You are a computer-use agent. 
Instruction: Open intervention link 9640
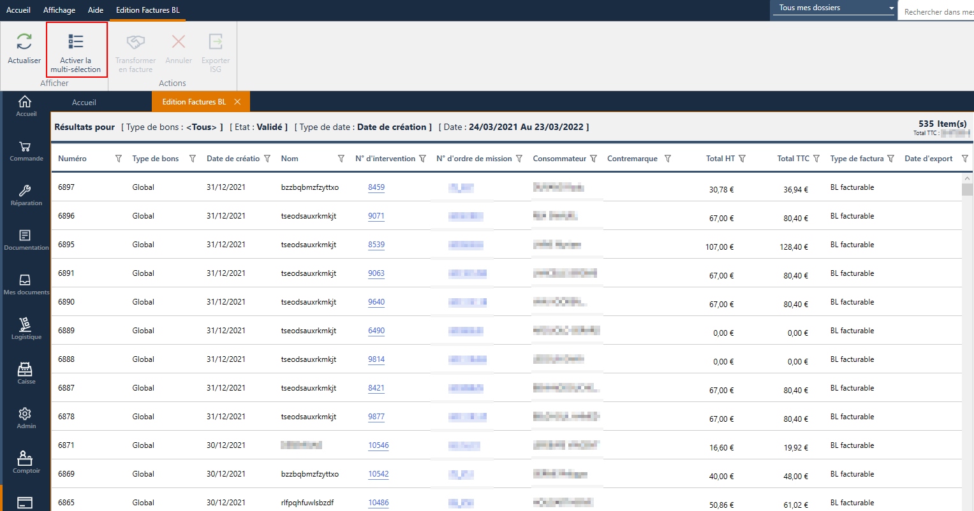tap(376, 302)
